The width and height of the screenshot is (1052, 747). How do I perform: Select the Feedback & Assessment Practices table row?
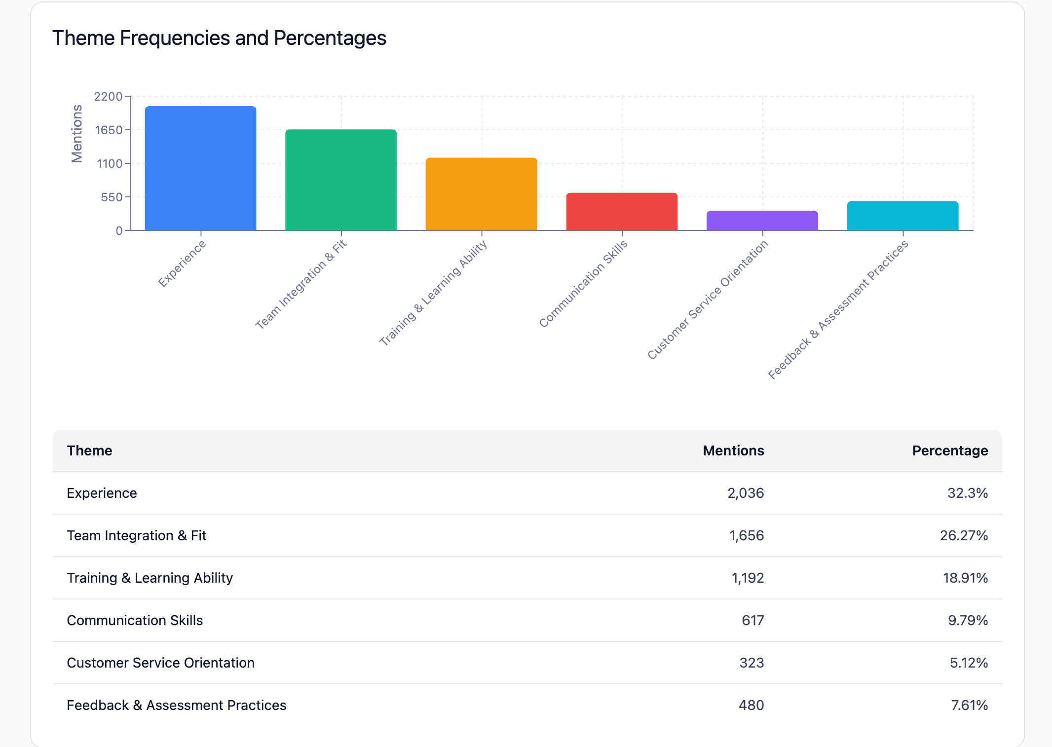click(x=177, y=705)
